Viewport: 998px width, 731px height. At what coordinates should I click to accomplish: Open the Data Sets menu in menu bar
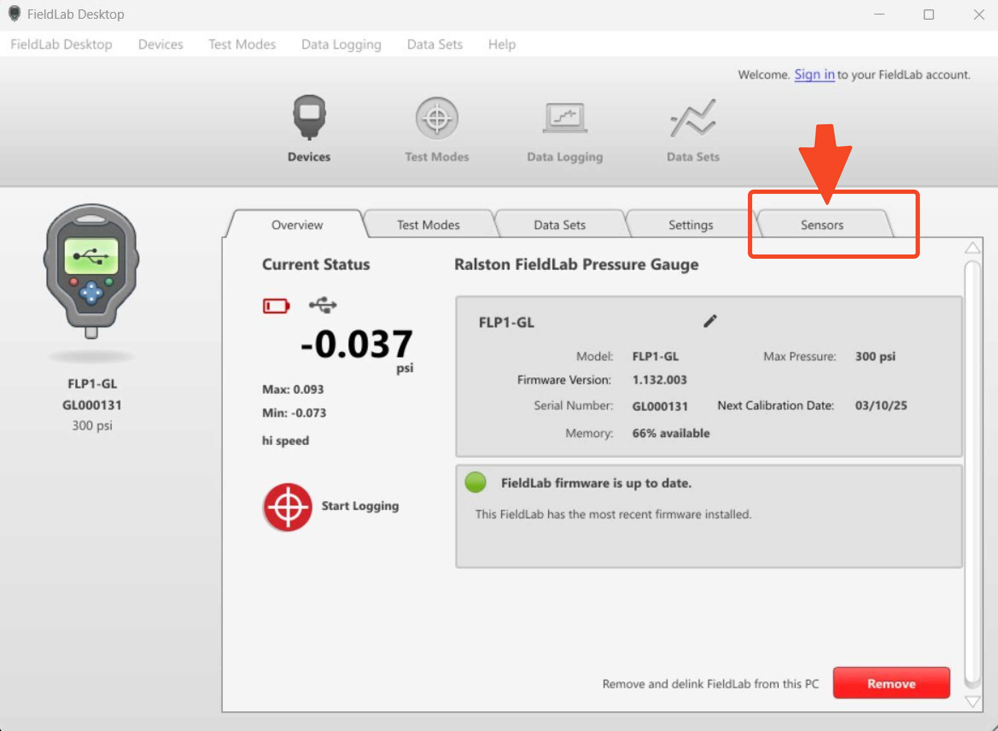[435, 44]
